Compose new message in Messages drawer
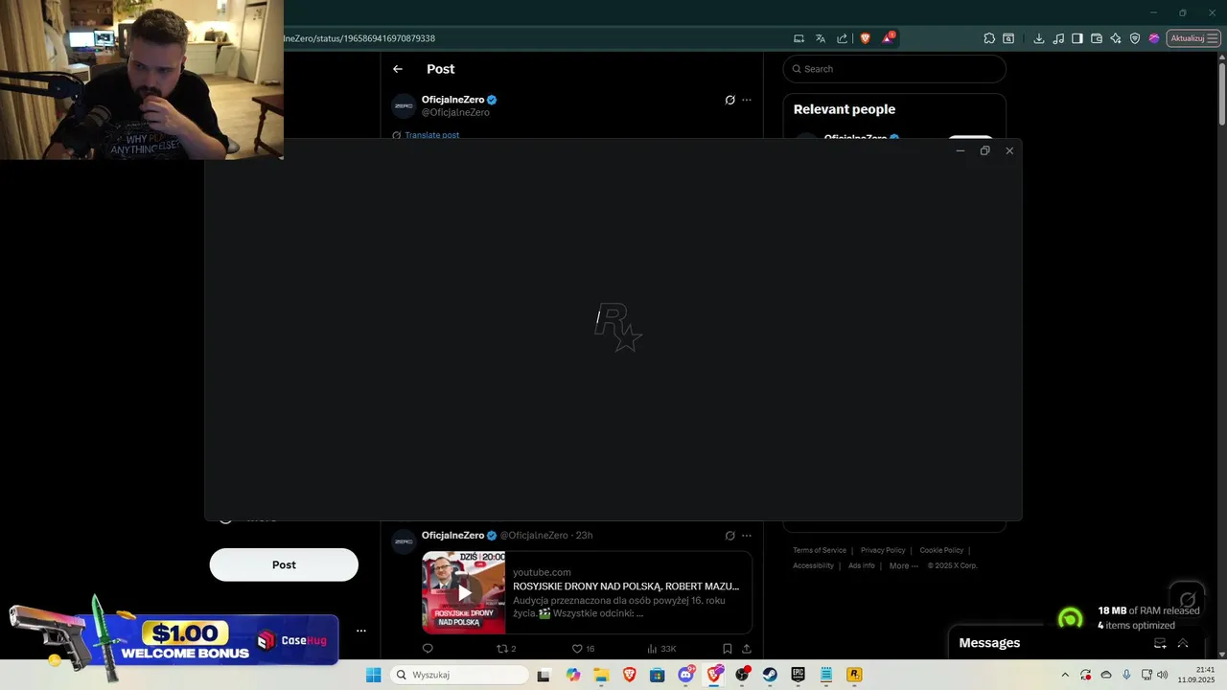This screenshot has width=1227, height=690. [x=1160, y=643]
